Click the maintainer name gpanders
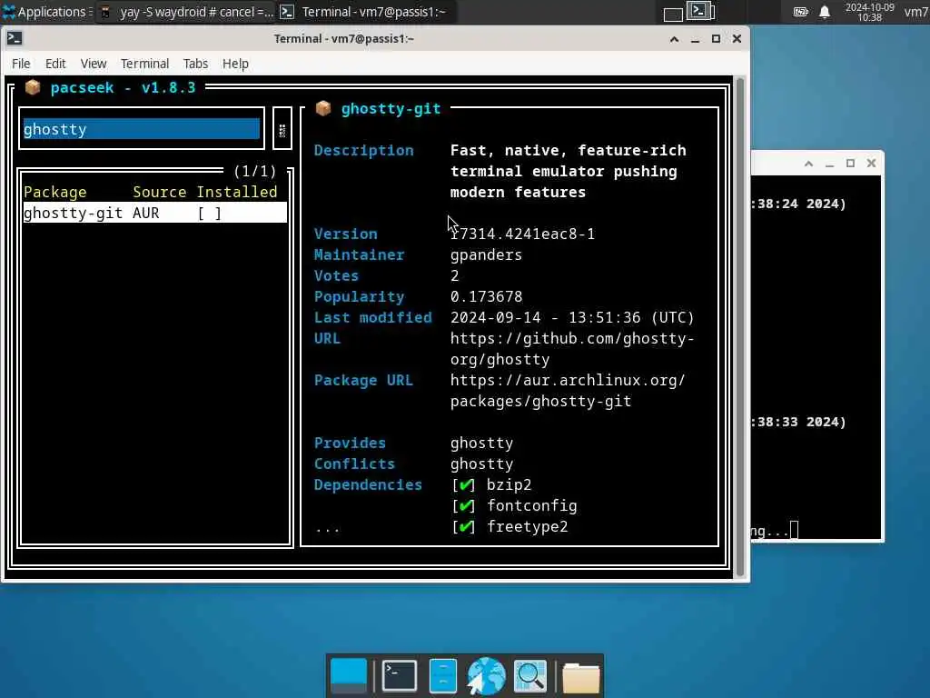This screenshot has width=930, height=698. click(x=486, y=254)
